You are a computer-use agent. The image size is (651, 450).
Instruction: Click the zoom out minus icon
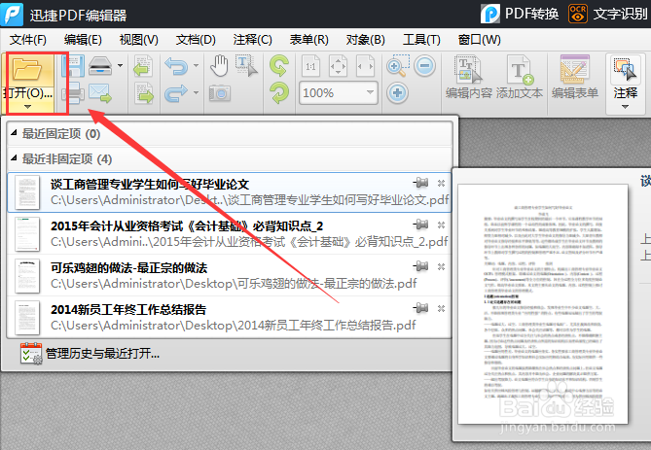[424, 66]
